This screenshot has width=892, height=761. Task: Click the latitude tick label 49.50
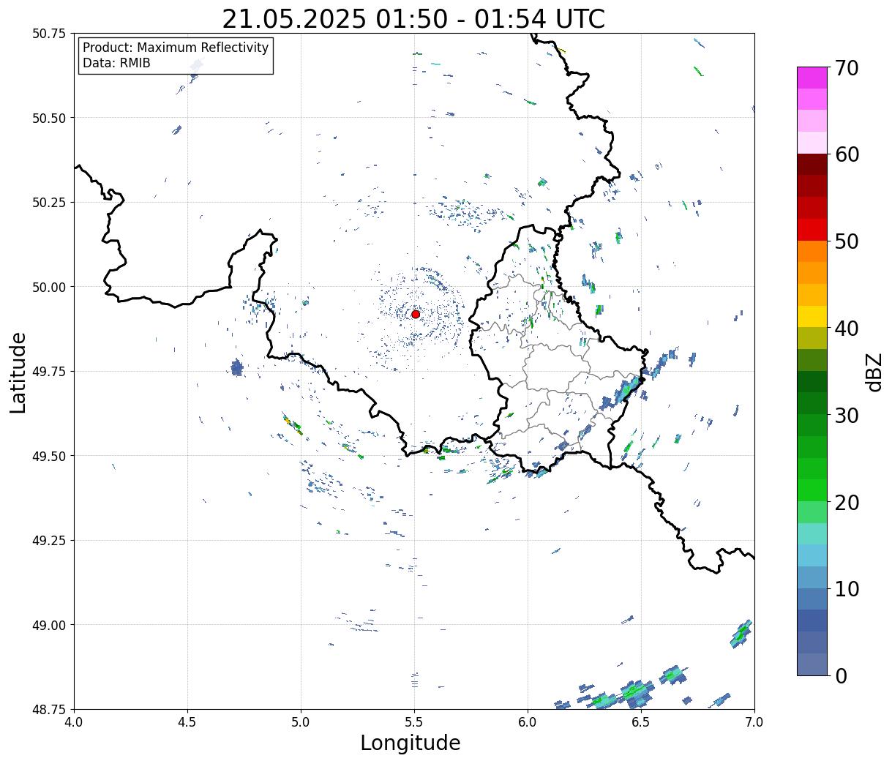click(x=49, y=456)
